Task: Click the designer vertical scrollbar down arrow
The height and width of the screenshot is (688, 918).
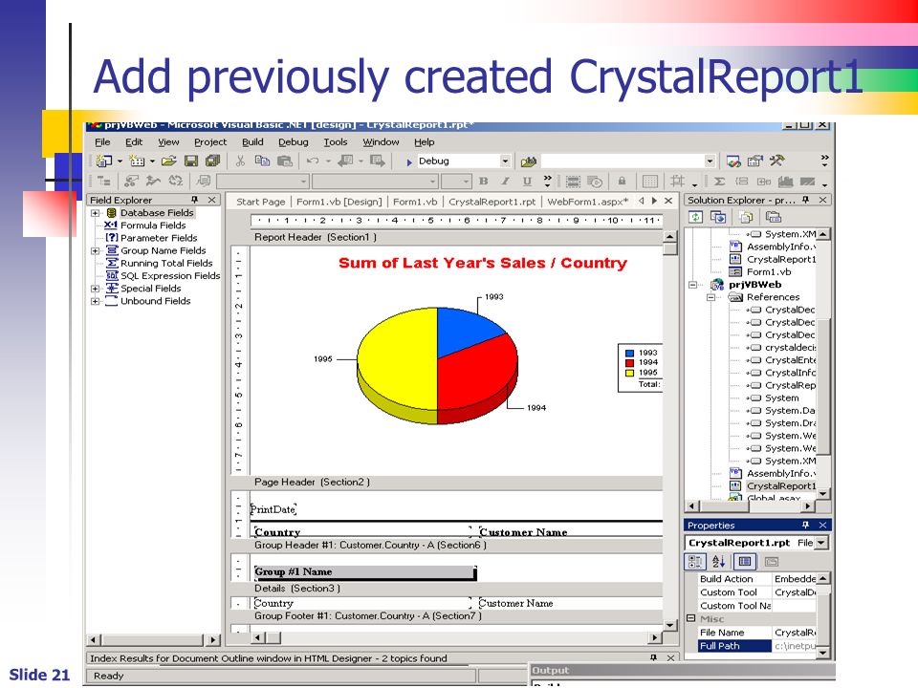Action: [x=670, y=625]
